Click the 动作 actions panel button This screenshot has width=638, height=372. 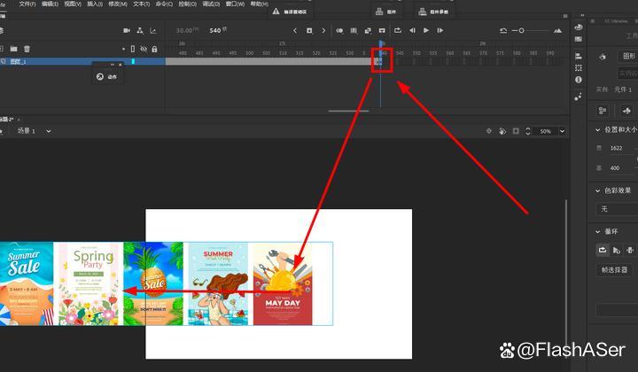click(107, 76)
